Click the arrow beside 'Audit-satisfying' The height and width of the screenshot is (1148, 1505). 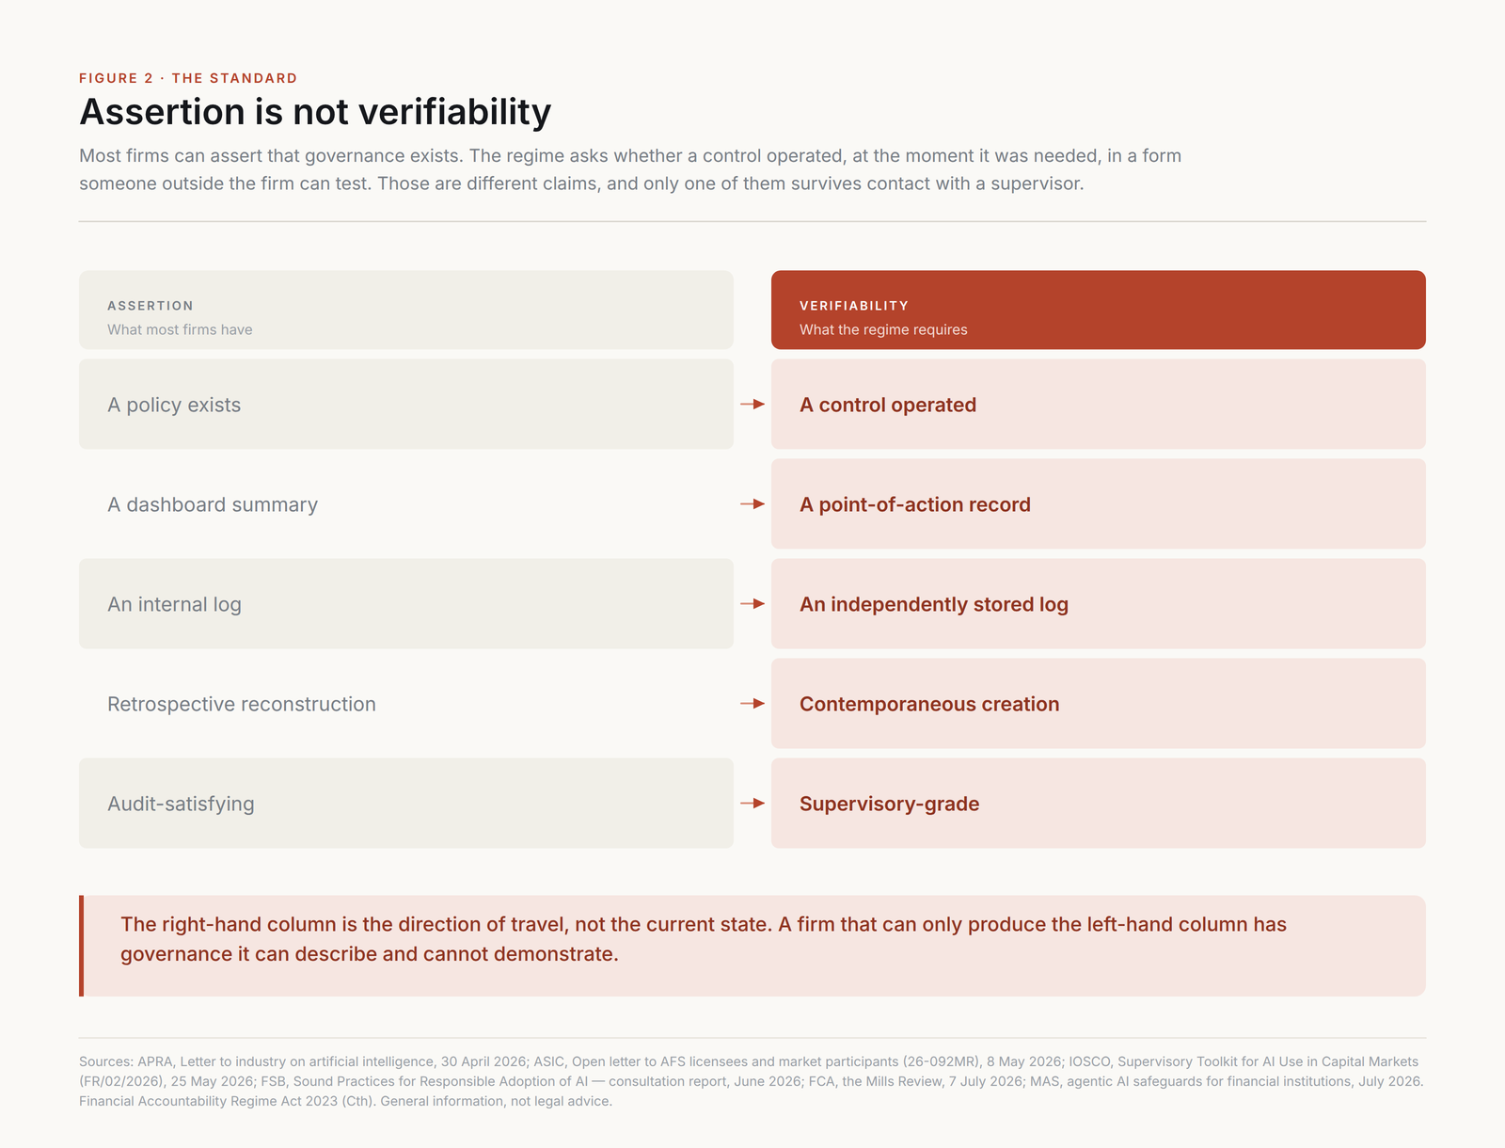(752, 804)
